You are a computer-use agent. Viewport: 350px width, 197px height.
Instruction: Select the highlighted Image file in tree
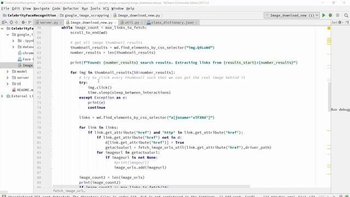coord(17,65)
